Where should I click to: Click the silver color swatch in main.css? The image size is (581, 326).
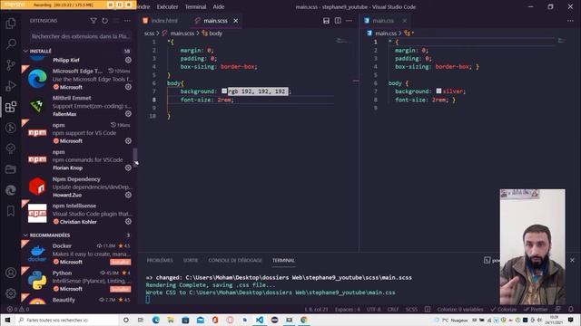[x=438, y=91]
